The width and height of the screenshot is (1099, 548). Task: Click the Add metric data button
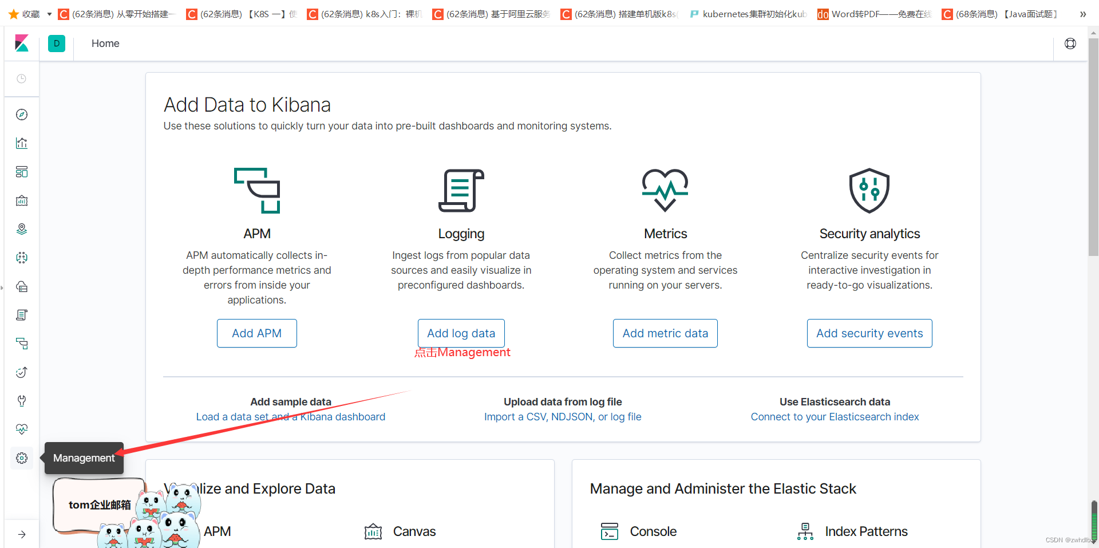(x=665, y=333)
